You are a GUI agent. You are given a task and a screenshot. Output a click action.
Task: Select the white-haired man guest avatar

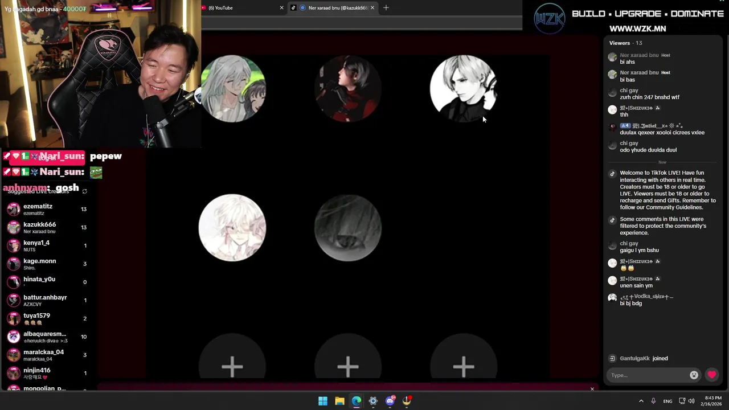pyautogui.click(x=464, y=89)
